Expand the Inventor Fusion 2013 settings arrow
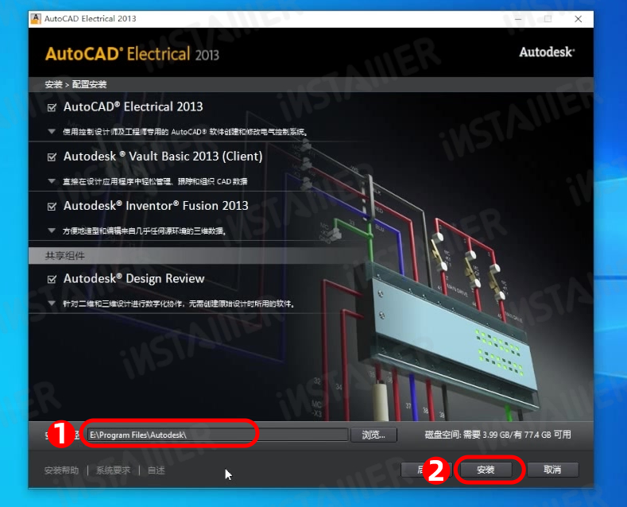Image resolution: width=627 pixels, height=507 pixels. [x=52, y=230]
